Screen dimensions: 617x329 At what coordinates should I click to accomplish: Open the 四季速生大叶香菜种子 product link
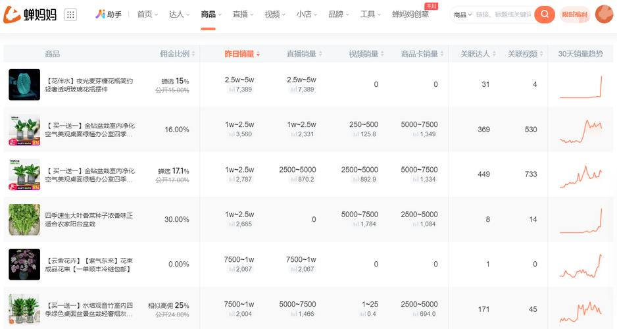click(x=89, y=220)
